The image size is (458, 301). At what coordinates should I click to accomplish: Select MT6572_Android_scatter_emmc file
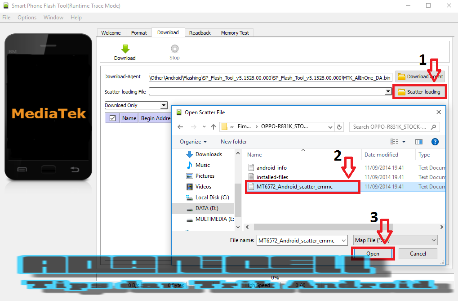[302, 187]
